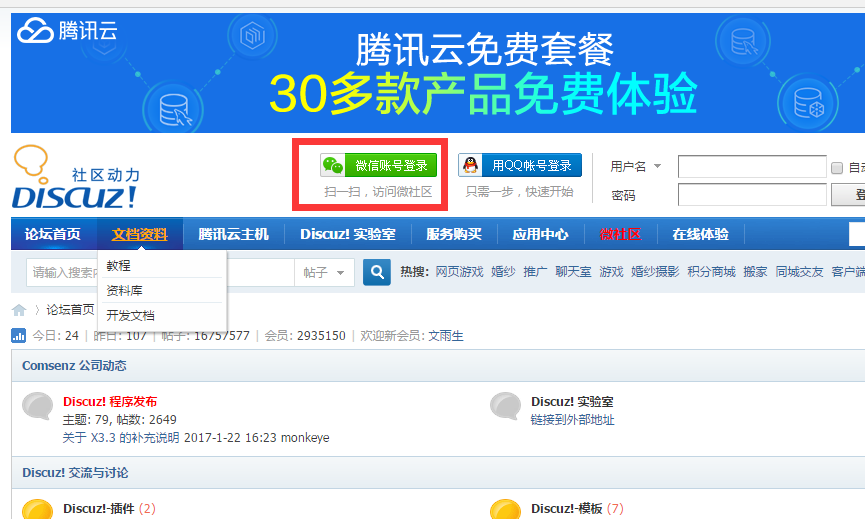Open Discuz! 程序发布 forum
865x519 pixels.
point(110,401)
